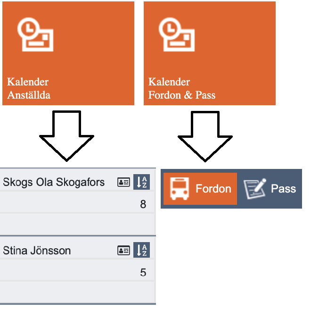The image size is (319, 311).
Task: Open ID card for Skogs Ola Skogafors
Action: tap(123, 182)
